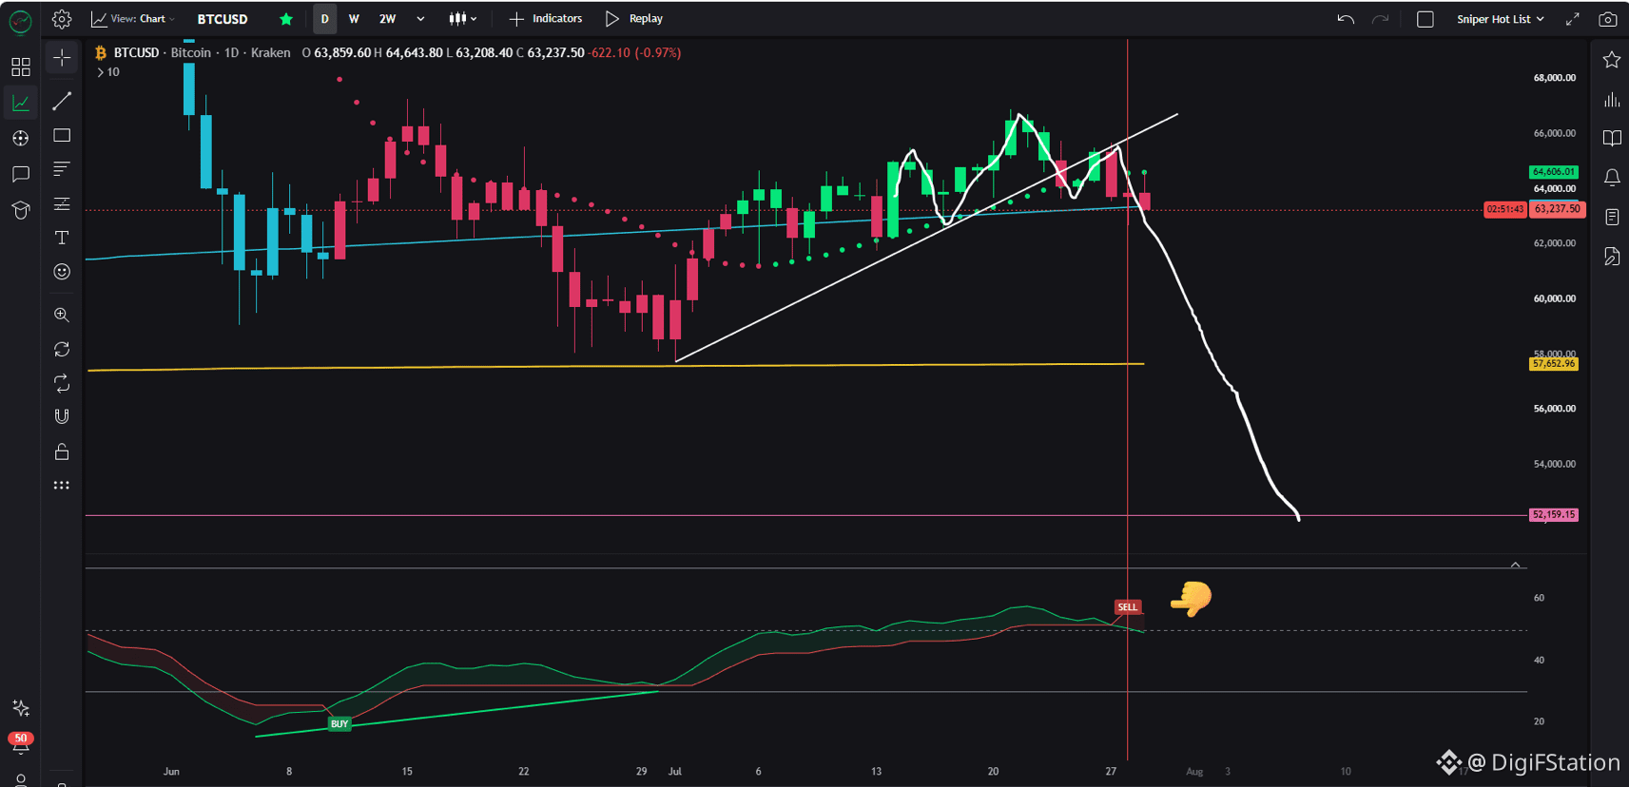Image resolution: width=1629 pixels, height=787 pixels.
Task: Start bar Replay mode
Action: tap(634, 19)
